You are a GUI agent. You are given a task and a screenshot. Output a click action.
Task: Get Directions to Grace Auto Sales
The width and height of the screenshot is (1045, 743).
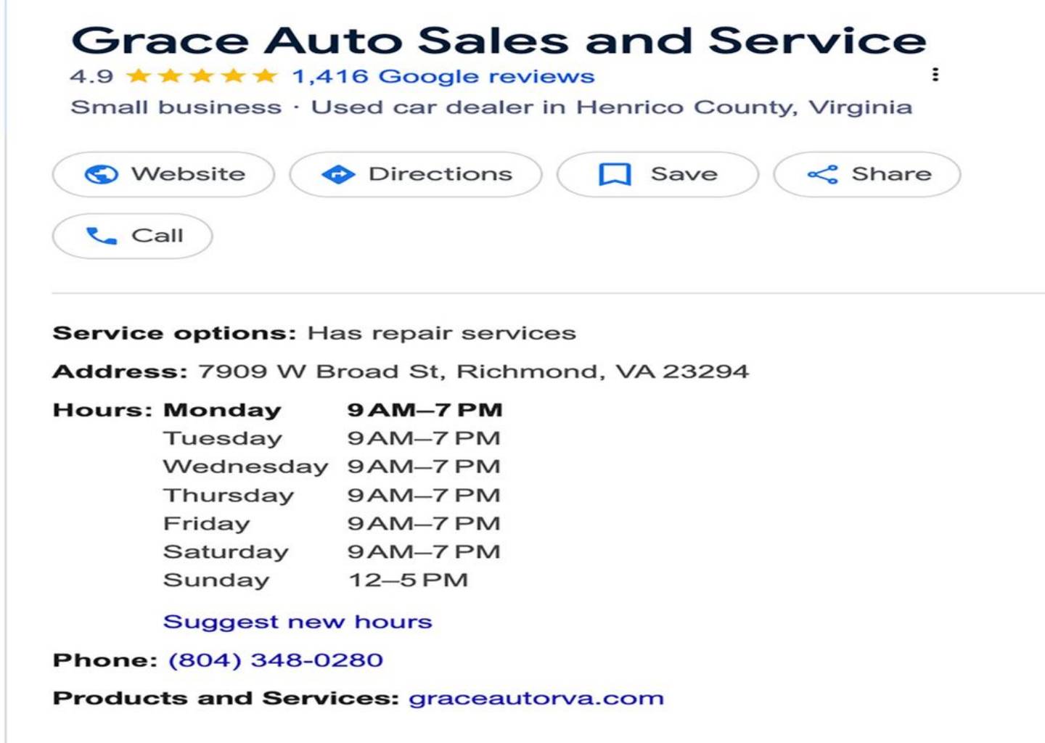(x=416, y=174)
